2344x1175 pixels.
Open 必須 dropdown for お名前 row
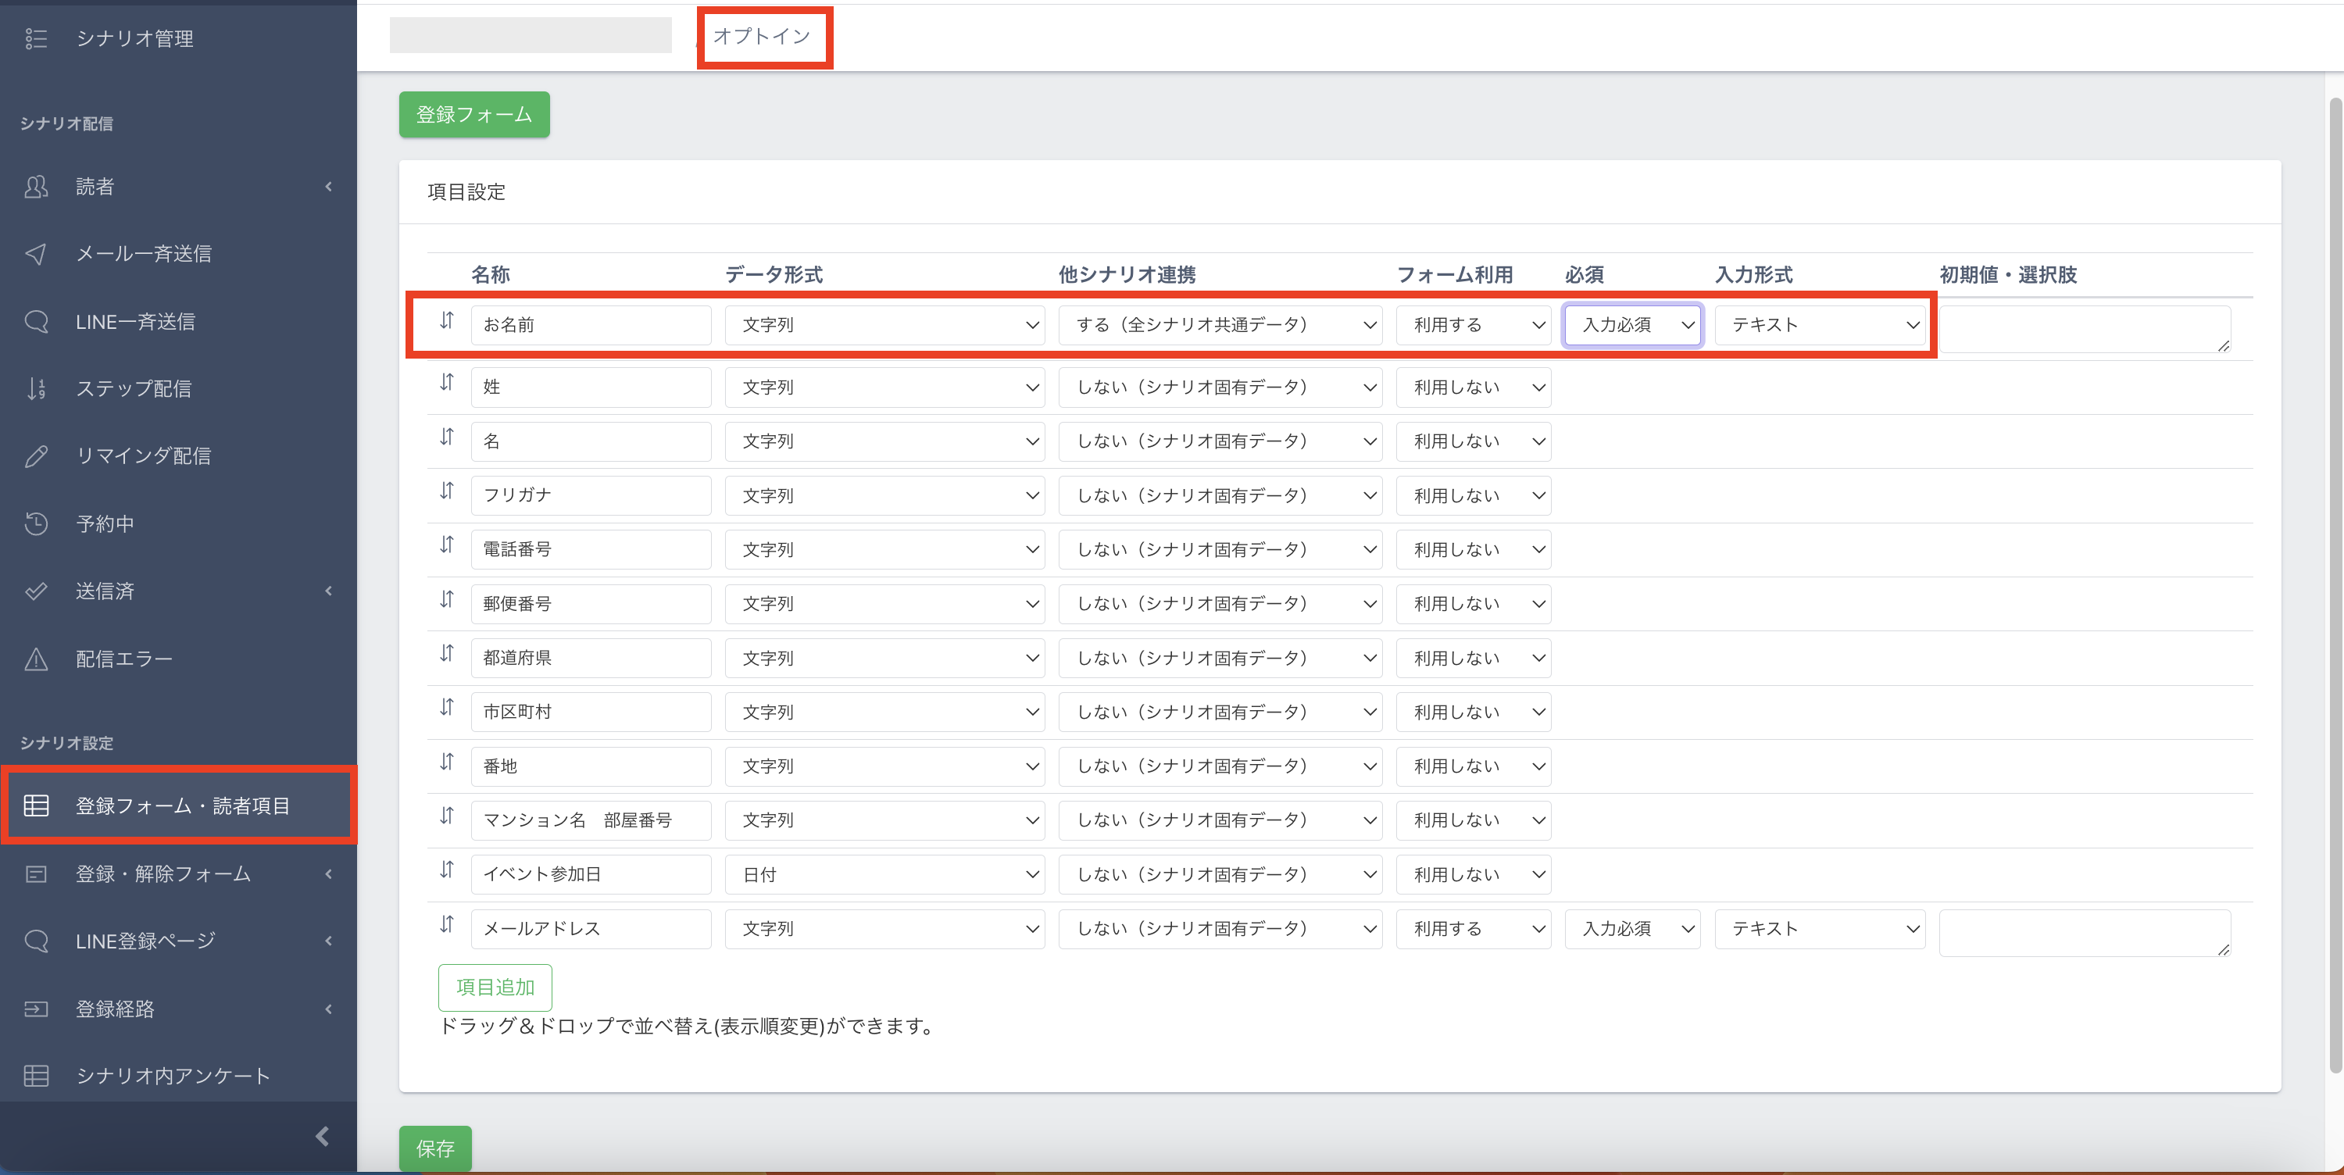pos(1632,325)
